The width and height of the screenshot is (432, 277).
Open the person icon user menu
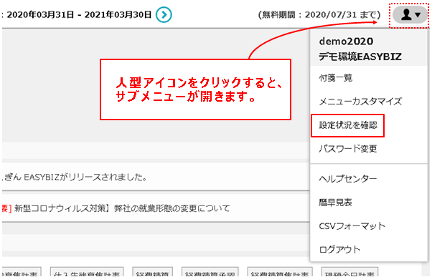click(410, 14)
